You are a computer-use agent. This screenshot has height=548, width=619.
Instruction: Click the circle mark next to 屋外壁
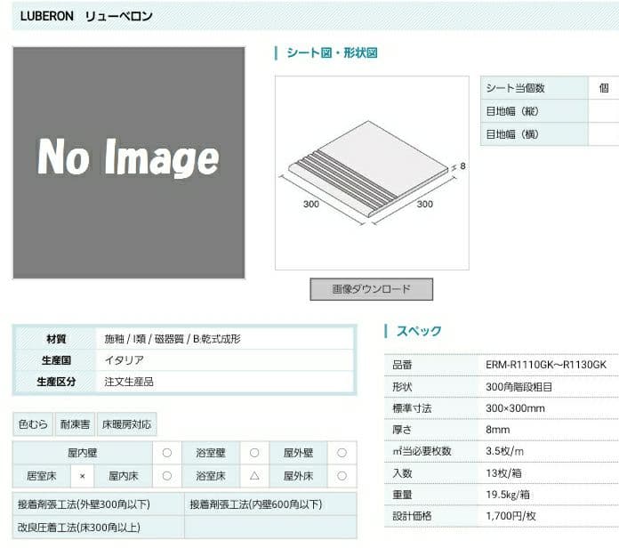342,453
